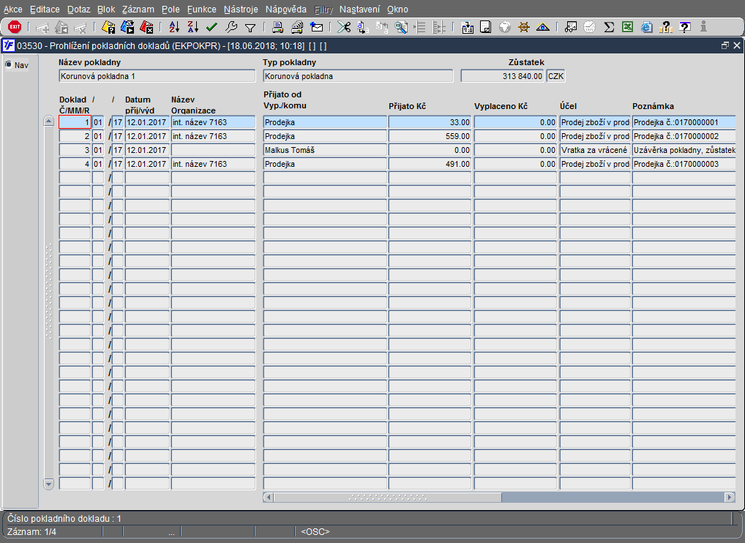The height and width of the screenshot is (543, 745).
Task: Sort descending with the Z-A icon
Action: (x=192, y=27)
